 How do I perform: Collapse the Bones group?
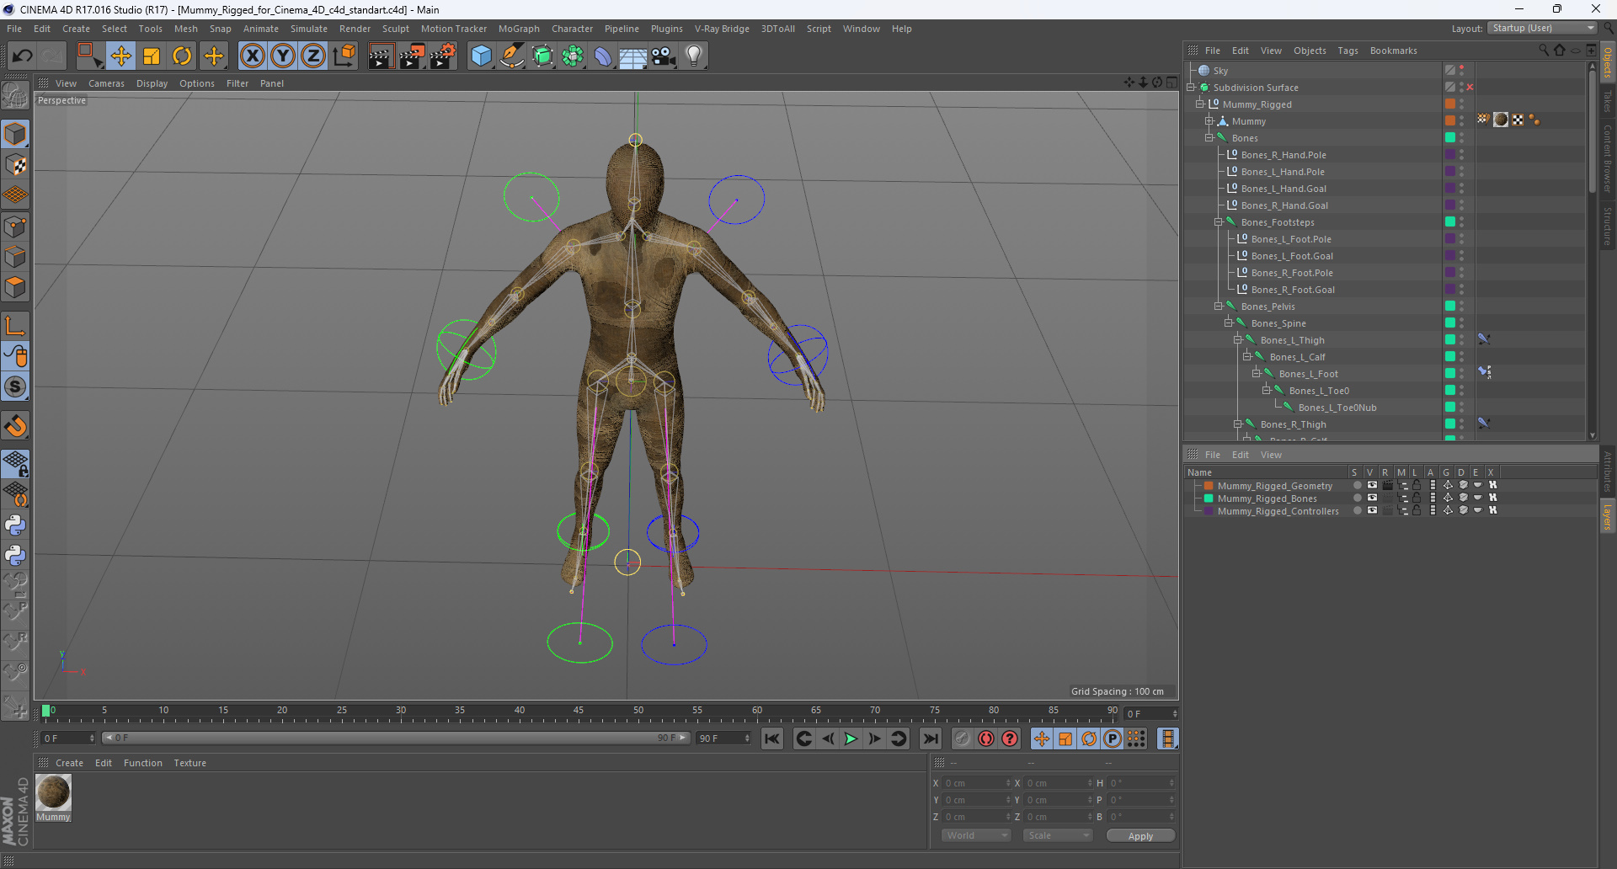point(1209,137)
